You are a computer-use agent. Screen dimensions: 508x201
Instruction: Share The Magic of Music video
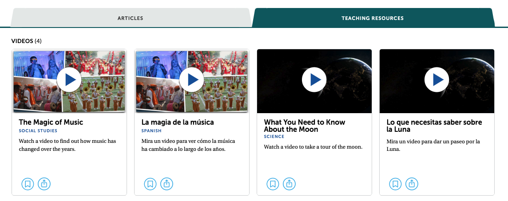tap(44, 184)
